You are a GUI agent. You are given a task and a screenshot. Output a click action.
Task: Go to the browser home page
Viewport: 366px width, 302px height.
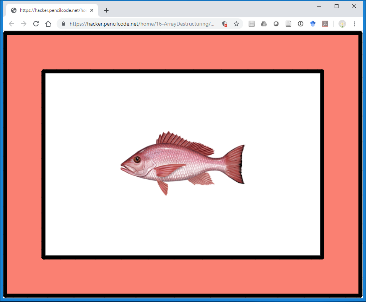tap(48, 24)
